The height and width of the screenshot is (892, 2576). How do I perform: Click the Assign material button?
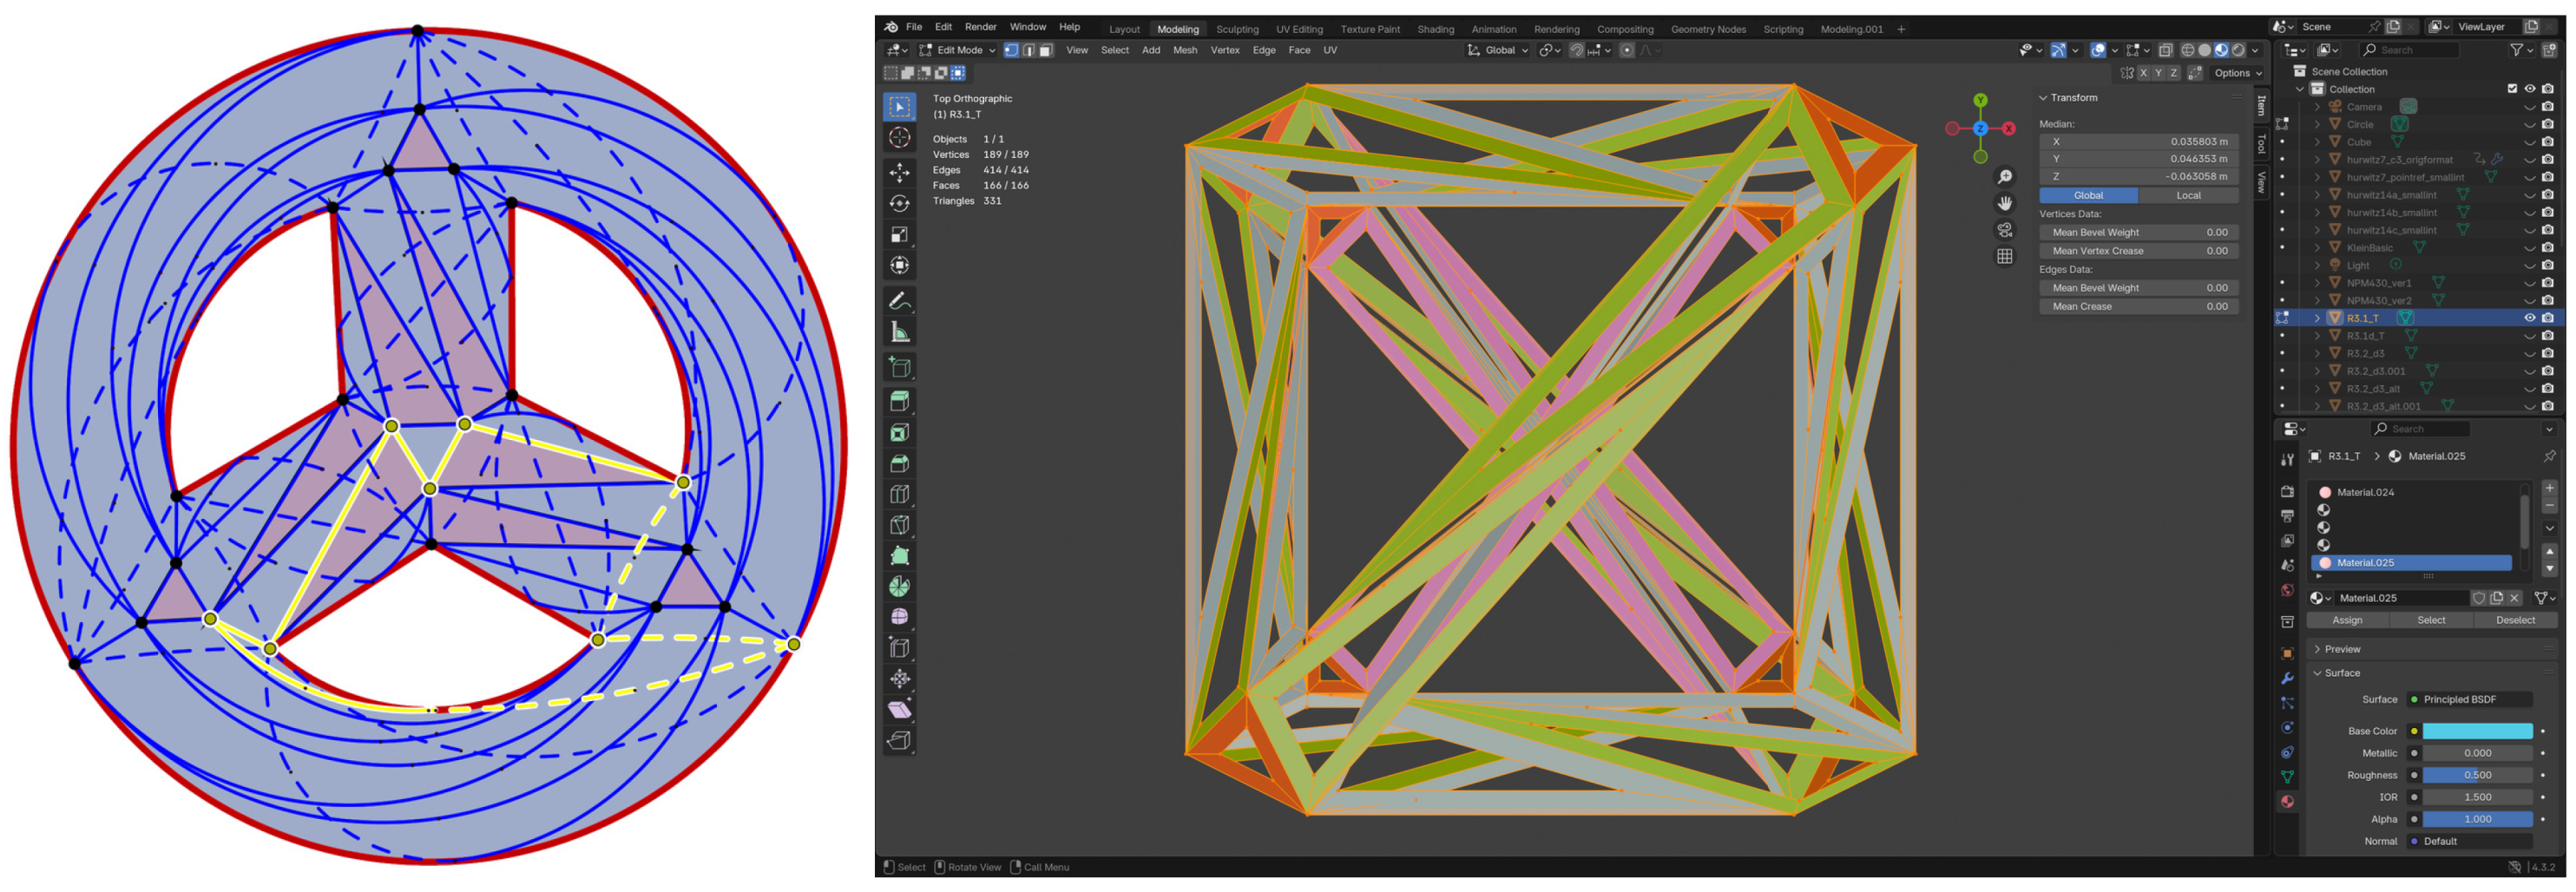pyautogui.click(x=2346, y=620)
